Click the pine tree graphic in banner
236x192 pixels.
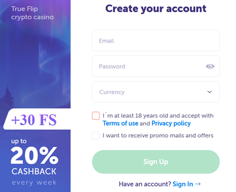[8, 97]
